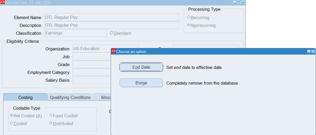Image resolution: width=316 pixels, height=135 pixels.
Task: Select the Recurring processing type
Action: click(189, 17)
